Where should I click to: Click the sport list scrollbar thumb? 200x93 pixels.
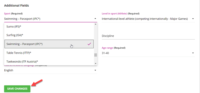(96, 55)
